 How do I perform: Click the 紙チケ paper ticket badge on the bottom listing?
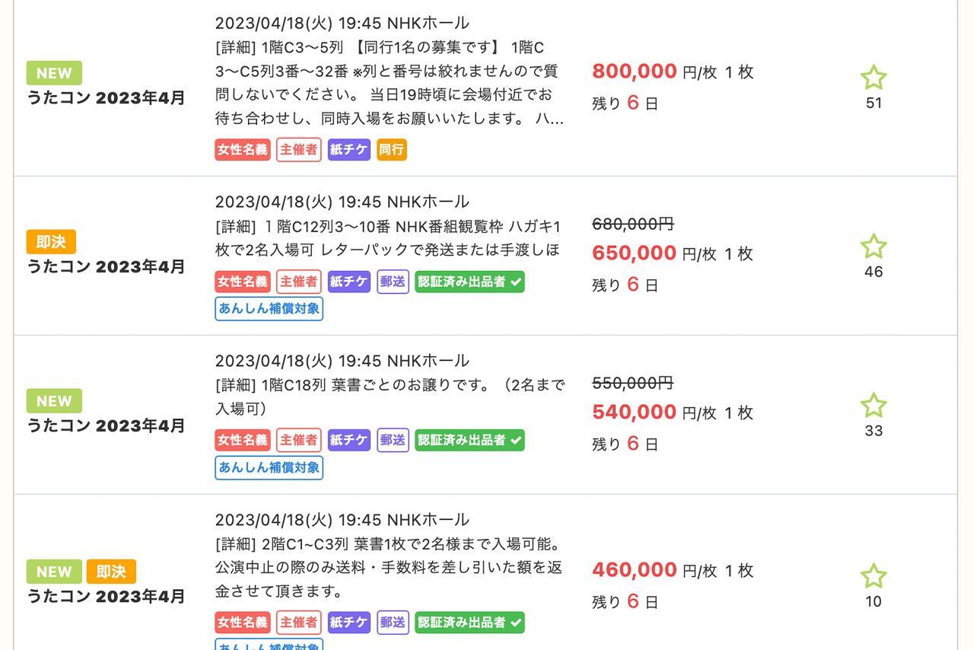349,622
